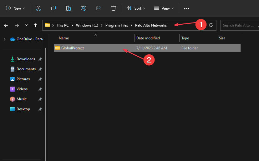This screenshot has width=259, height=161.
Task: Click the Cut scissors icon
Action: pos(38,8)
